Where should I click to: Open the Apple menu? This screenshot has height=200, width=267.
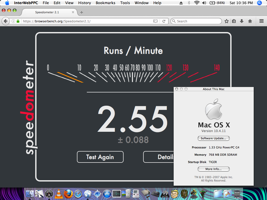coord(7,3)
